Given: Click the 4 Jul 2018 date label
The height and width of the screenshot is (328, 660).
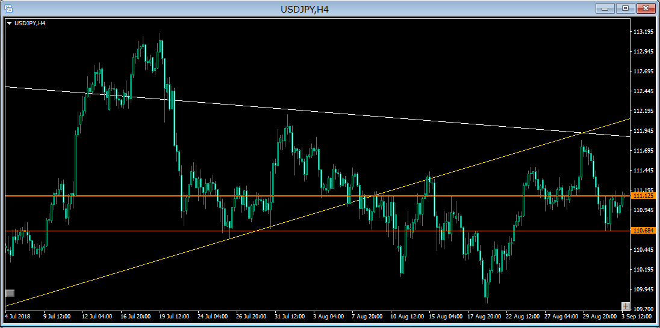Looking at the screenshot, I should tap(17, 316).
